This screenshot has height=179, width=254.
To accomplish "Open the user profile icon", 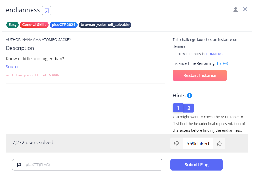I will pos(235,10).
